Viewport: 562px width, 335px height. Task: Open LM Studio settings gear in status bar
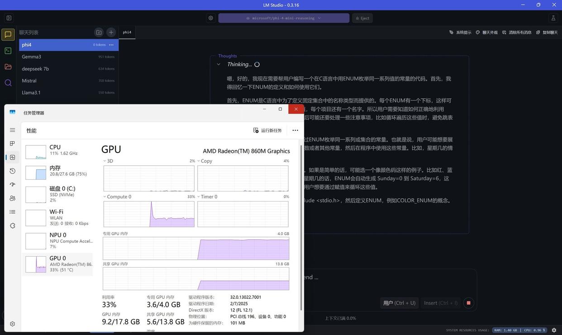(554, 330)
